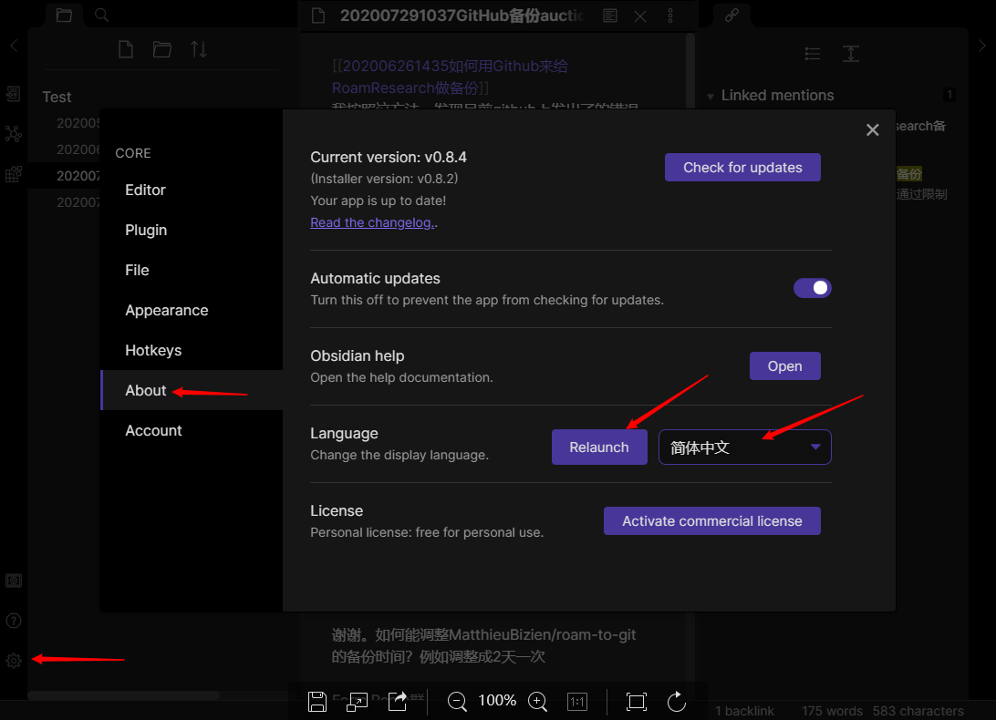Collapse the Linked mentions section
Viewport: 996px width, 720px height.
[x=711, y=96]
